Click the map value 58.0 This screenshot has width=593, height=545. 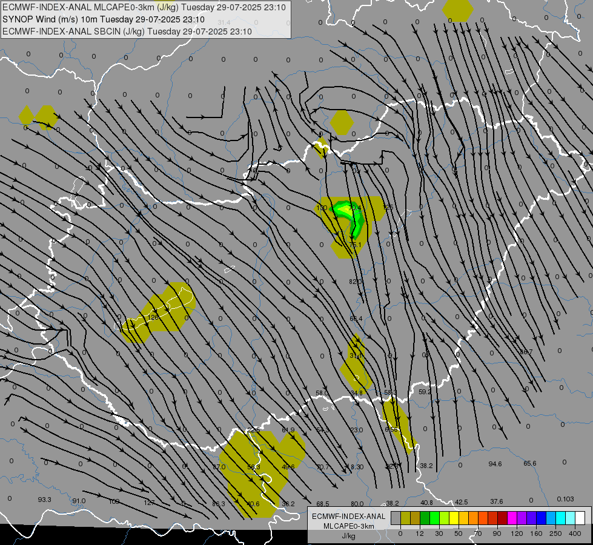click(x=322, y=393)
